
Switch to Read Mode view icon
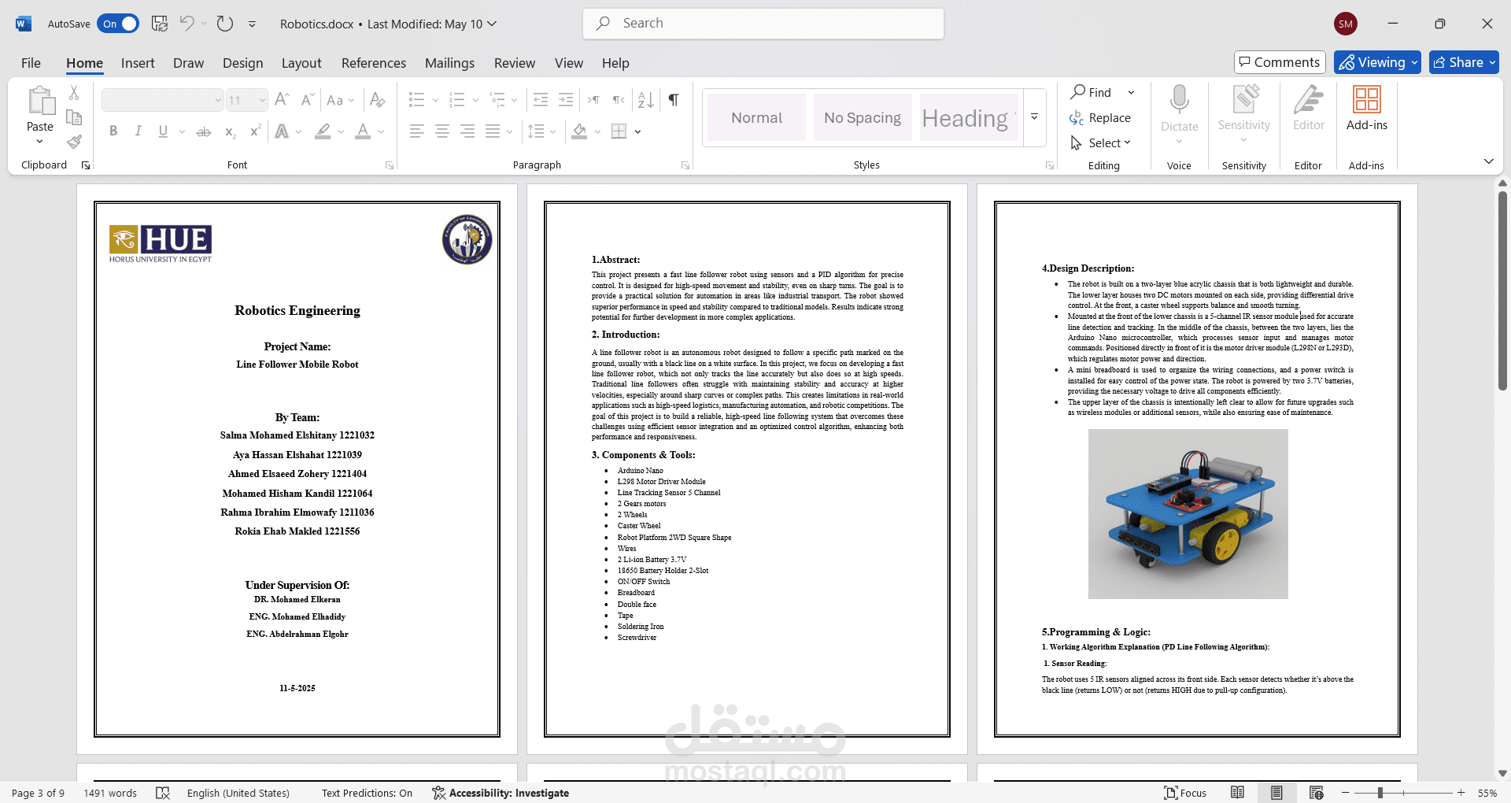point(1237,793)
